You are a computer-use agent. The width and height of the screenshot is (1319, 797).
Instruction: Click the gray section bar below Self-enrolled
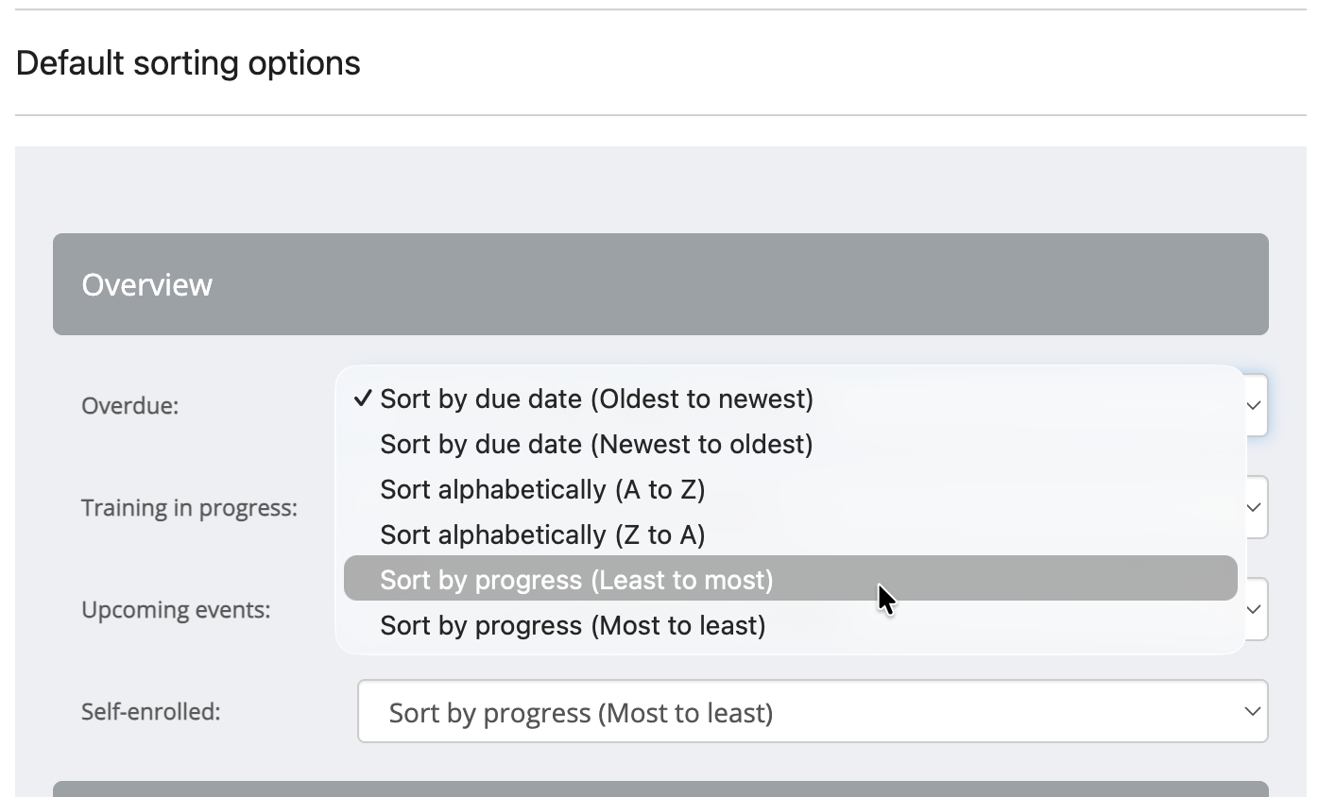click(x=659, y=789)
